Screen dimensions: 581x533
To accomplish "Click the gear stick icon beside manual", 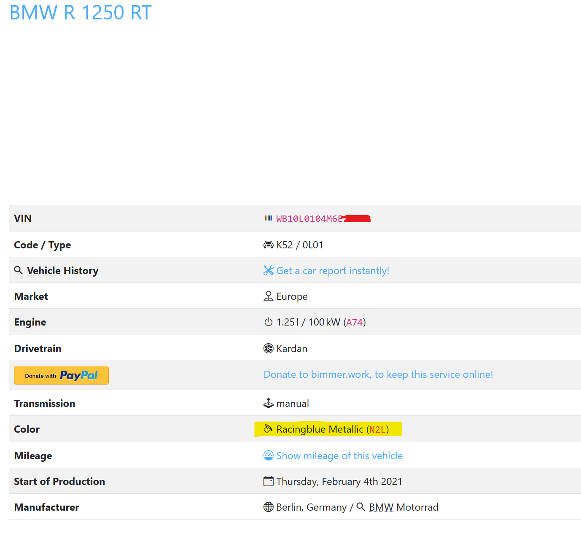I will click(268, 403).
